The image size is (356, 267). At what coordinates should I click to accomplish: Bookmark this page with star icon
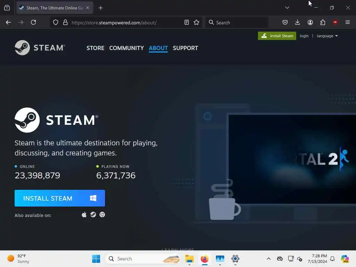click(196, 22)
